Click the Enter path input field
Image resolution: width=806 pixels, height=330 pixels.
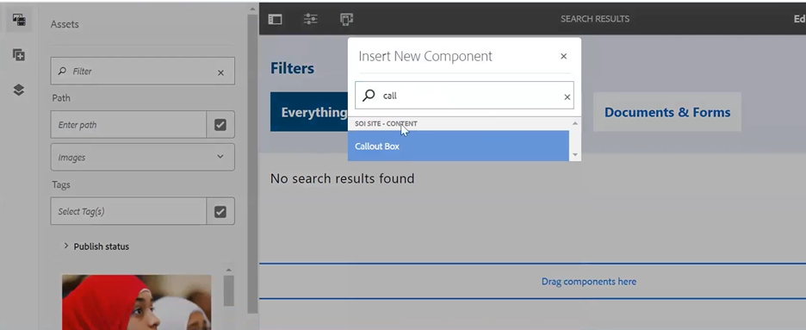(x=128, y=124)
